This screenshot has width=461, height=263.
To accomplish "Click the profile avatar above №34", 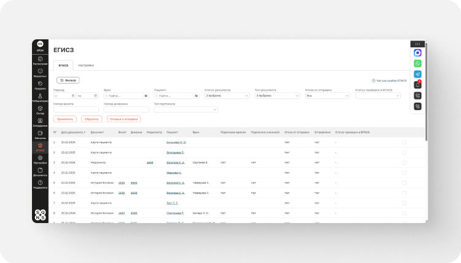I will click(41, 44).
